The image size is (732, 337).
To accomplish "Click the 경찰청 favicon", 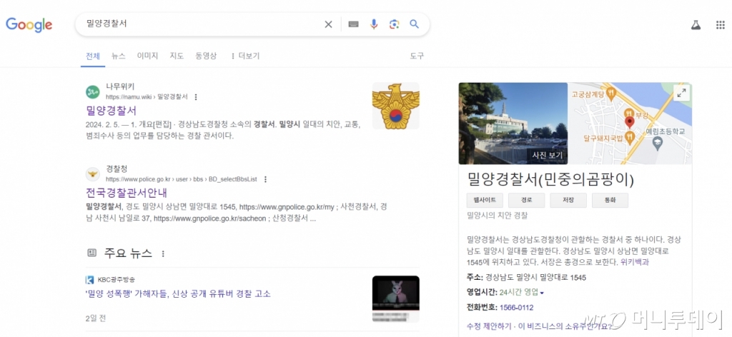I will (x=93, y=174).
